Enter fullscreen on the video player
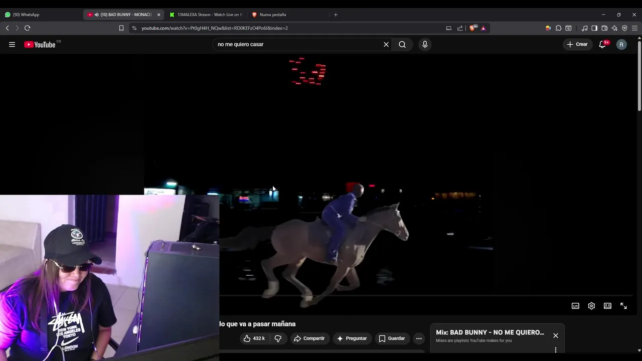The width and height of the screenshot is (642, 361). 623,306
